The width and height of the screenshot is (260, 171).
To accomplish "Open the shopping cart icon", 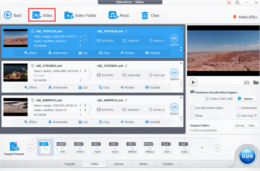I will pyautogui.click(x=229, y=3).
